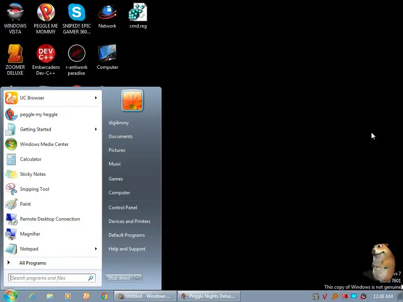Screen dimensions: 403x302
Task: Select the Network desktop icon
Action: (107, 15)
